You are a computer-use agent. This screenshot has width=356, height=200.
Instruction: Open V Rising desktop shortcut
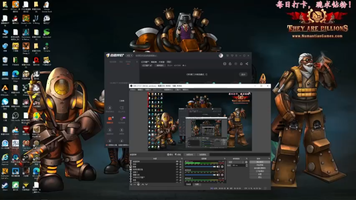pyautogui.click(x=36, y=19)
